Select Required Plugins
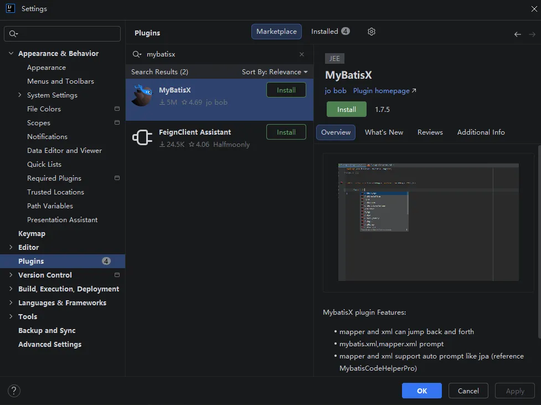541x405 pixels. tap(54, 178)
